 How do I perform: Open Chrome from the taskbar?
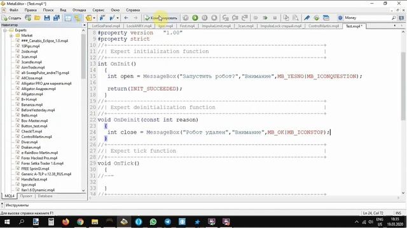point(80,222)
